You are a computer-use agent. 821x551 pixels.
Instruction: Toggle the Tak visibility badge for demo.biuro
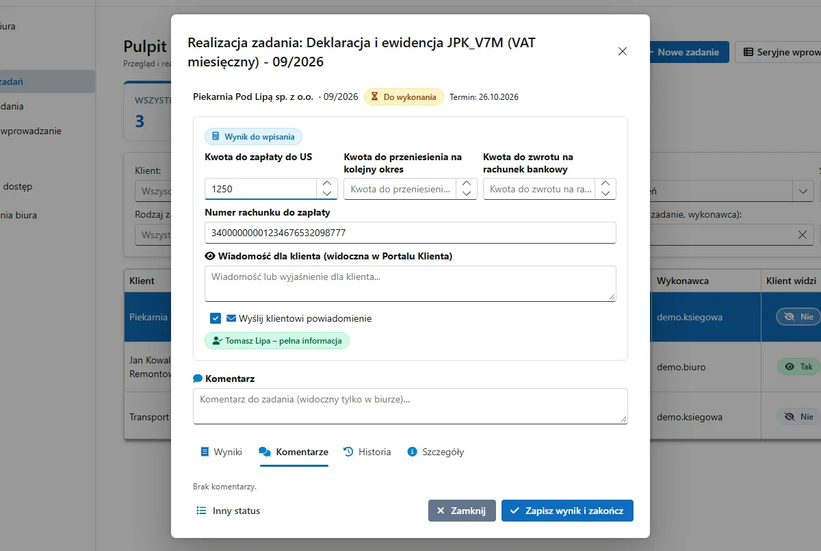(798, 367)
